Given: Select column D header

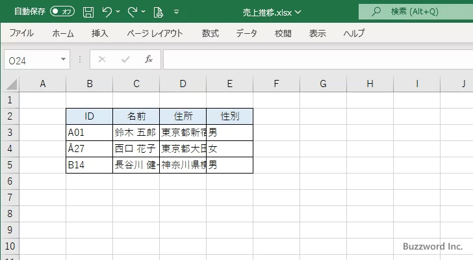Looking at the screenshot, I should point(183,84).
